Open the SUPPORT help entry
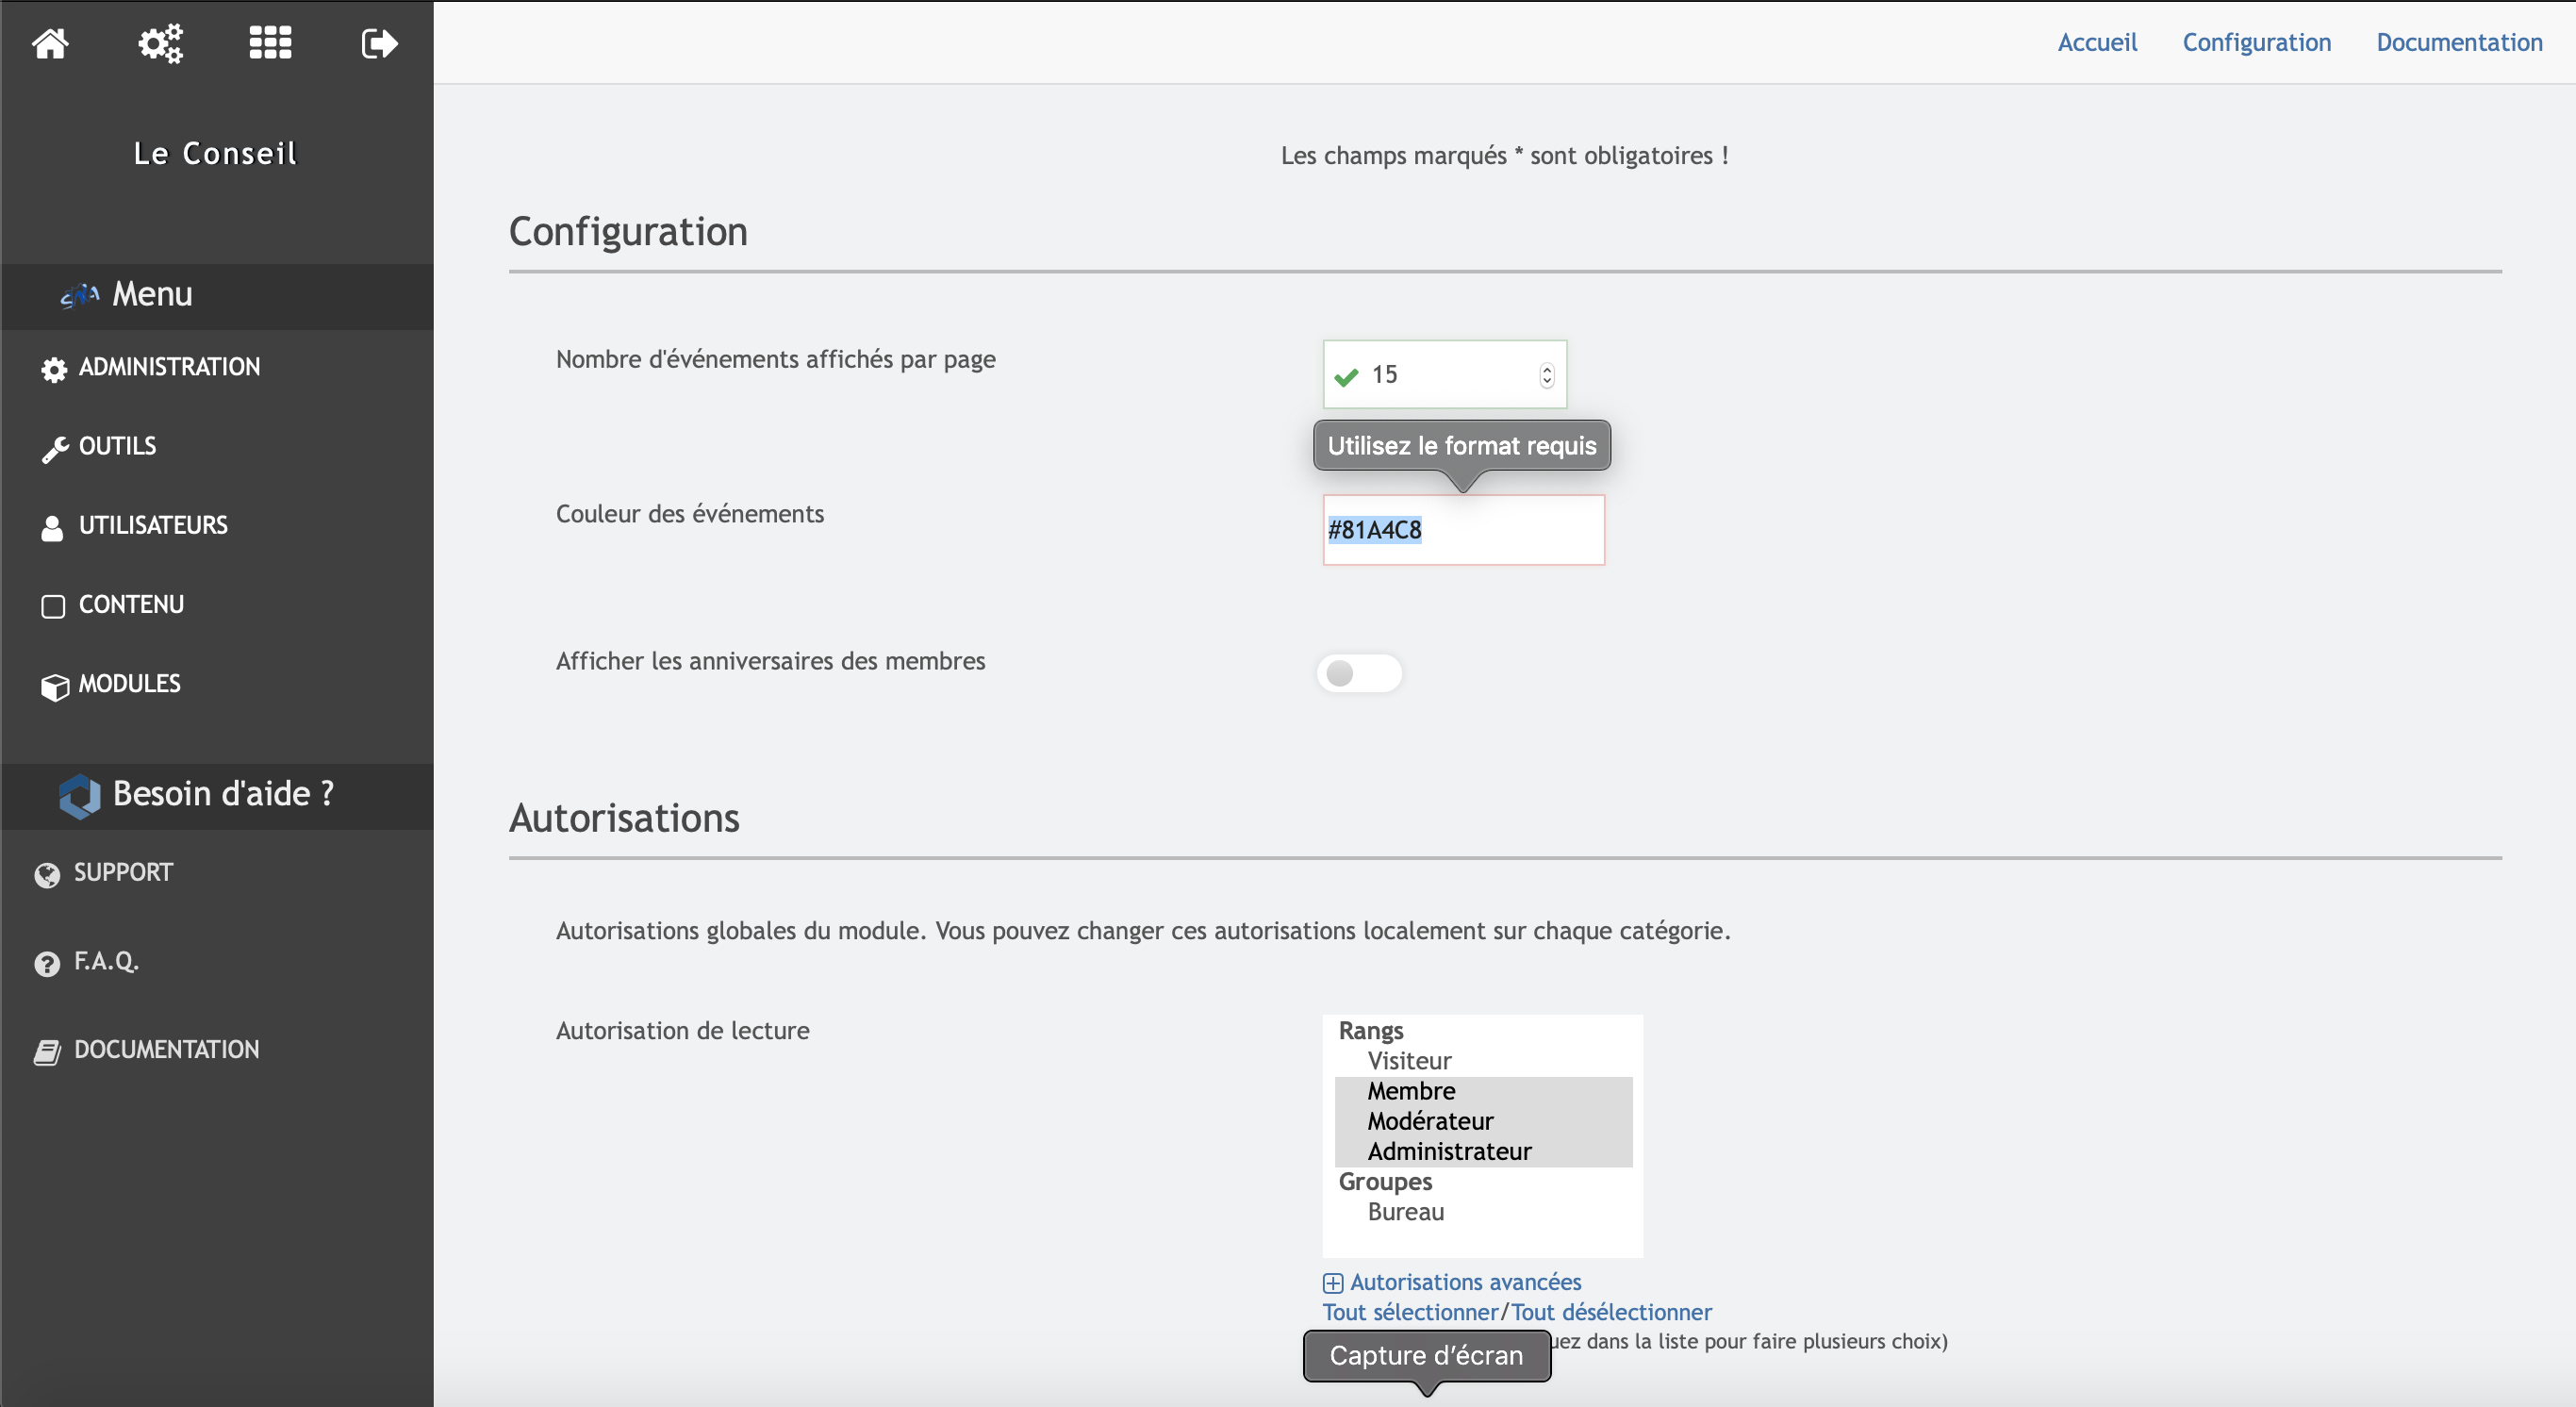The height and width of the screenshot is (1407, 2576). [122, 873]
